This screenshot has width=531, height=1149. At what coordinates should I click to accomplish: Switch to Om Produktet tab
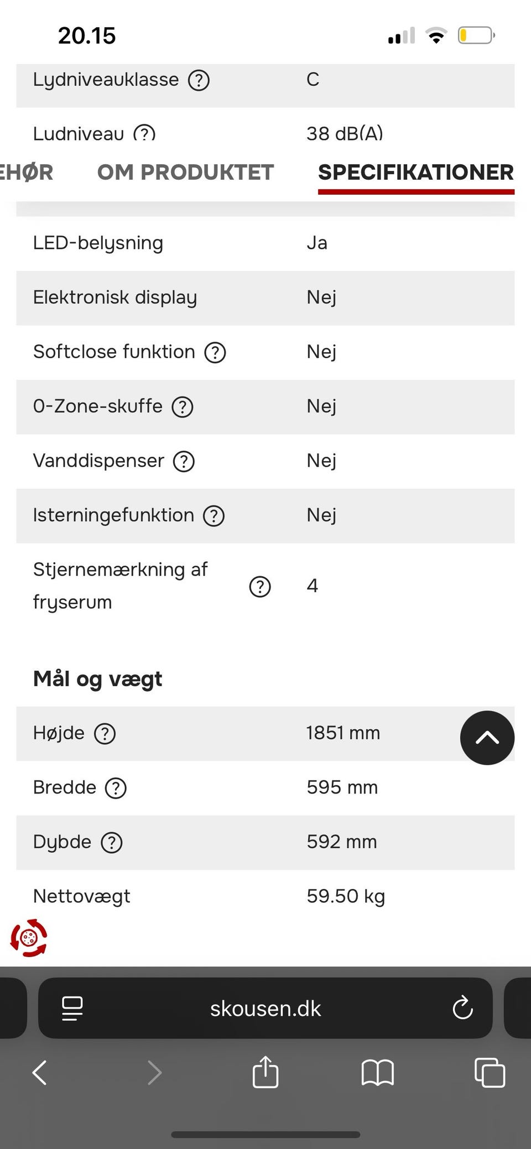tap(185, 173)
